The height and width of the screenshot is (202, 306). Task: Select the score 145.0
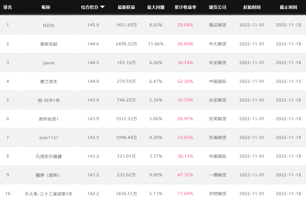coord(93,25)
